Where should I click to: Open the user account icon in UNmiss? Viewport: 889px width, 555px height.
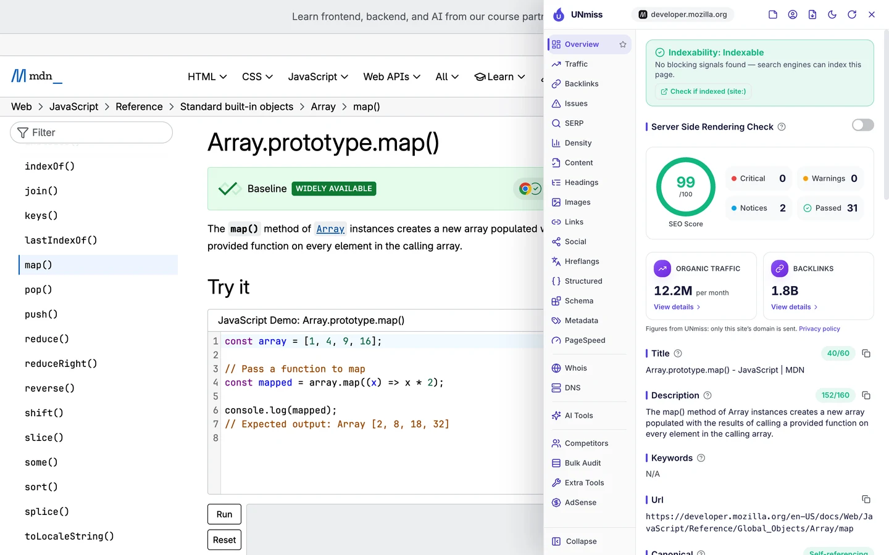(793, 15)
